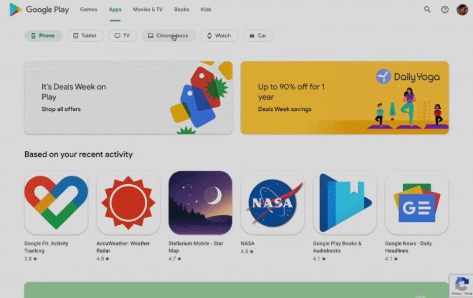Click the Google Play logo
This screenshot has width=473, height=298.
click(x=39, y=9)
